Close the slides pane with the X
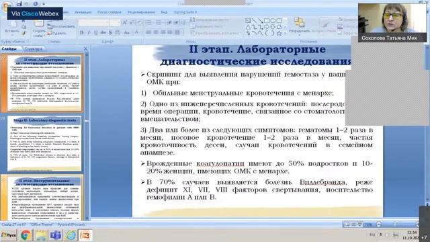Viewport: 430px width, 242px height. 85,48
